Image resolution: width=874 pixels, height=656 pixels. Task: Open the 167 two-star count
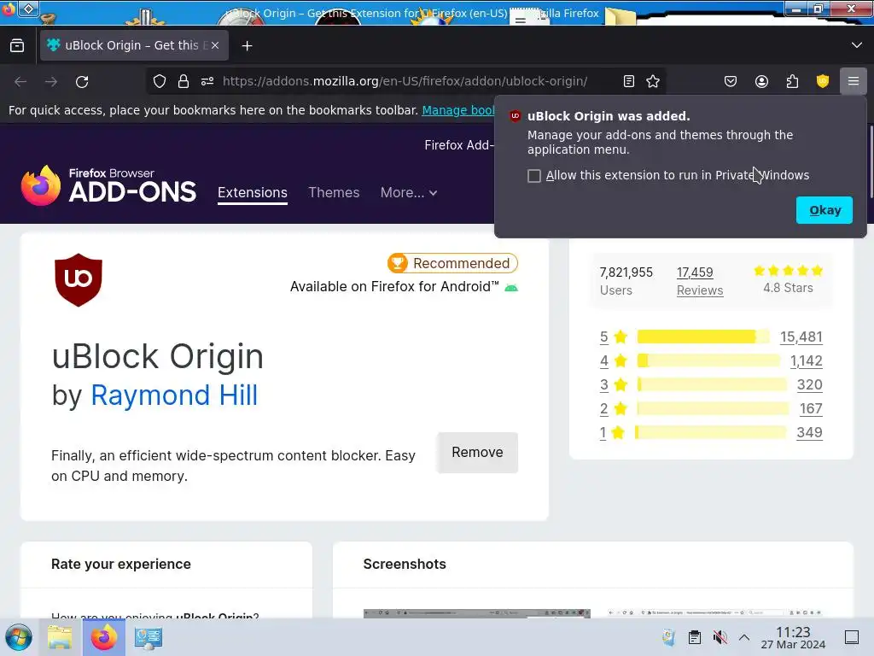click(811, 408)
